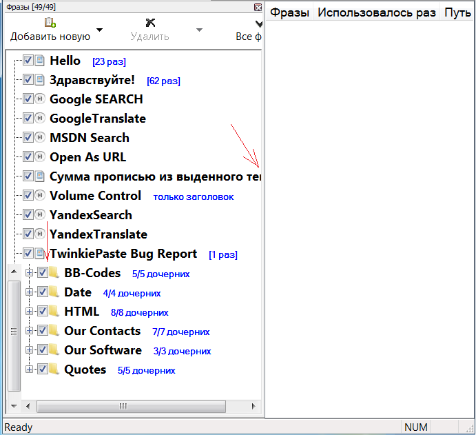Uncheck the Здравствуйте! checkbox
Viewport: 476px width, 435px height.
coord(28,79)
